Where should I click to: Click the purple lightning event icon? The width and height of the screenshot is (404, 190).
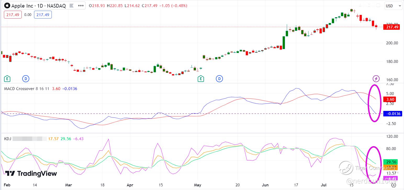pyautogui.click(x=376, y=78)
